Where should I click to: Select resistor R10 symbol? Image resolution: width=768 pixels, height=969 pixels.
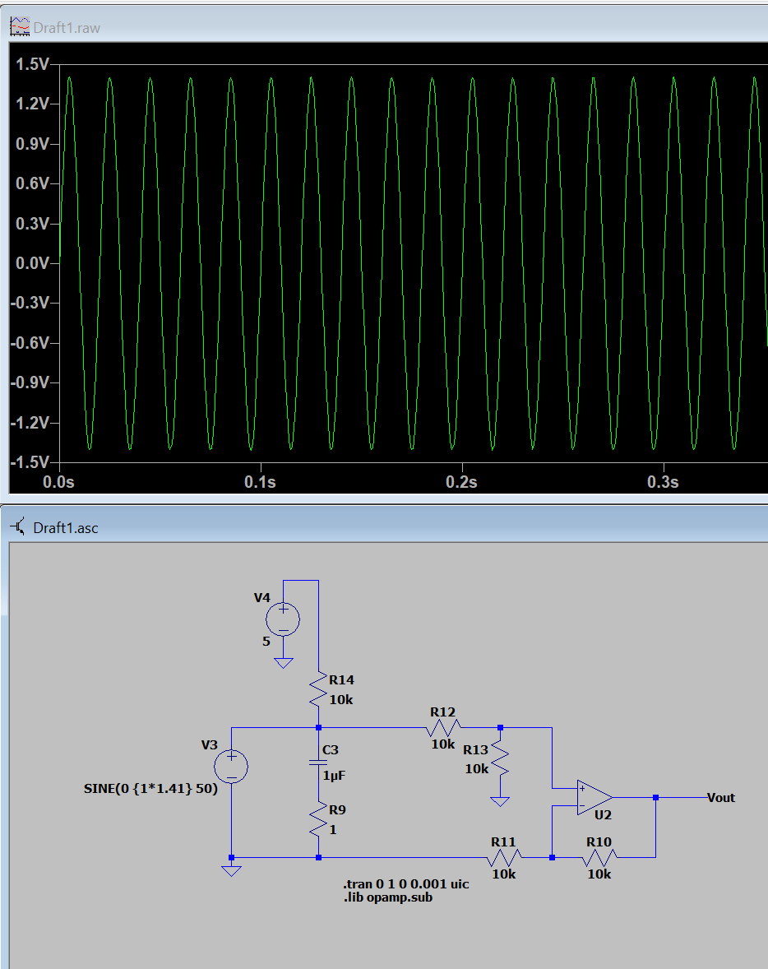(x=599, y=857)
